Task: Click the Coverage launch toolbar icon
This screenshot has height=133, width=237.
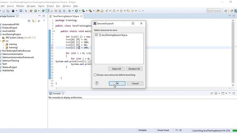Action: (x=83, y=11)
